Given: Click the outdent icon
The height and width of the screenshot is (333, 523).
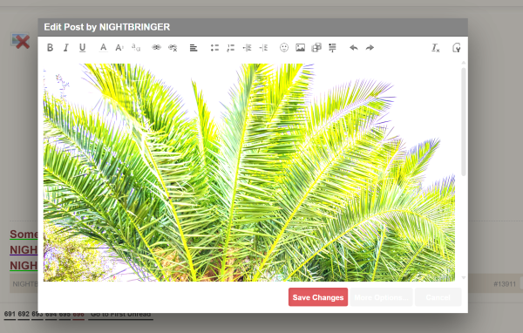Looking at the screenshot, I should tap(247, 48).
